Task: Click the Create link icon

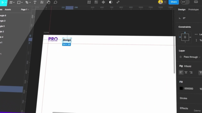Action: tap(118, 2)
